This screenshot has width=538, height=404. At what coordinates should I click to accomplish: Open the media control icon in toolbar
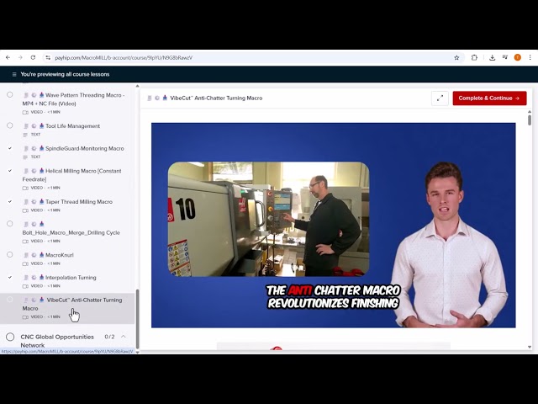504,57
